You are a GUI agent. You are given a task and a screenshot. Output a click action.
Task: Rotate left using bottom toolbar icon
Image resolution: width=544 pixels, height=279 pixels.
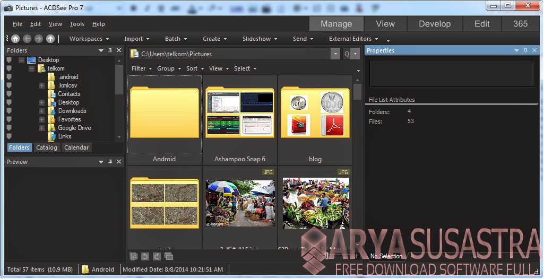pos(145,257)
